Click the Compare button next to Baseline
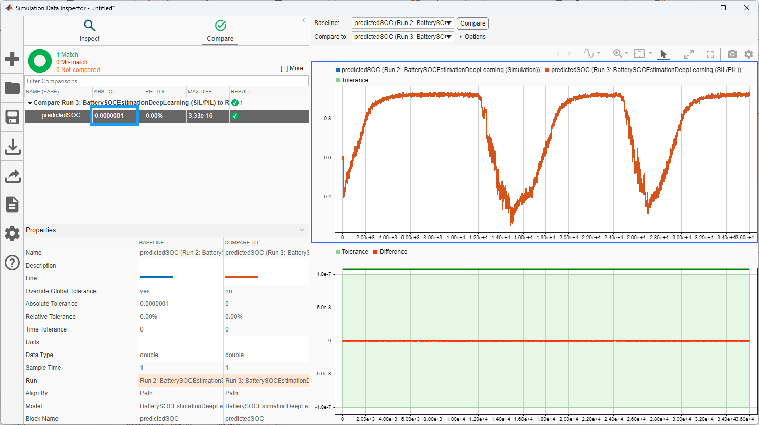The width and height of the screenshot is (759, 425). click(x=472, y=23)
